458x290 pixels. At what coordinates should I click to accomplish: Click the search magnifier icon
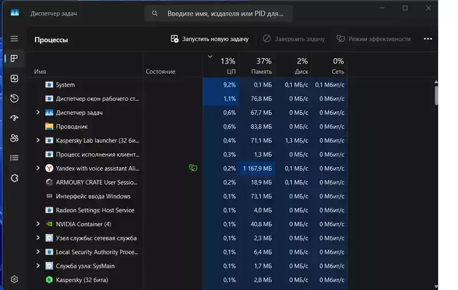155,13
